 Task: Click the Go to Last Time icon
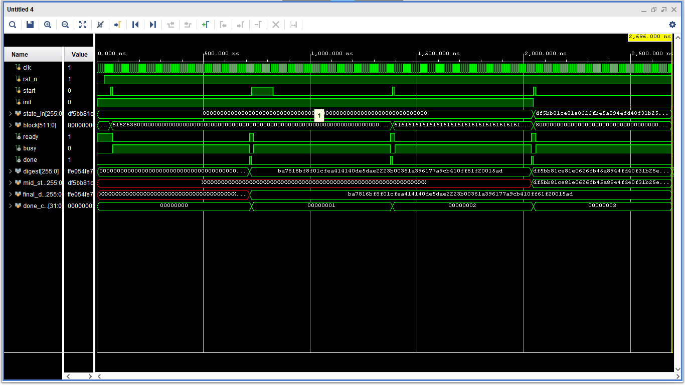pos(153,25)
